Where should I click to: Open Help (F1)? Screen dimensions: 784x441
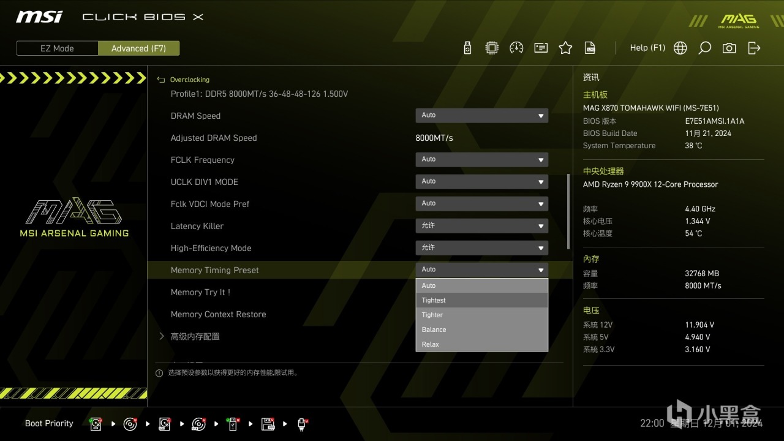[647, 48]
